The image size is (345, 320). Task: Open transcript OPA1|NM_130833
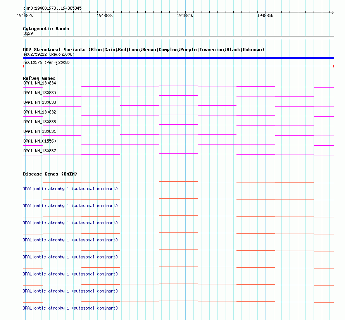[40, 103]
